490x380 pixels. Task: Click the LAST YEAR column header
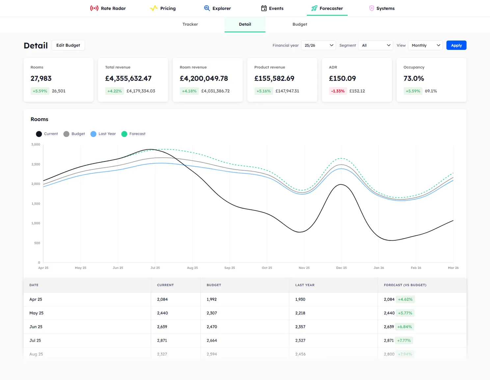[x=305, y=285]
